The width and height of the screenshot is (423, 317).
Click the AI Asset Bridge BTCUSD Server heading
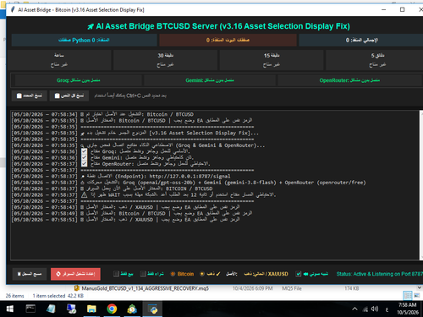[x=222, y=26]
